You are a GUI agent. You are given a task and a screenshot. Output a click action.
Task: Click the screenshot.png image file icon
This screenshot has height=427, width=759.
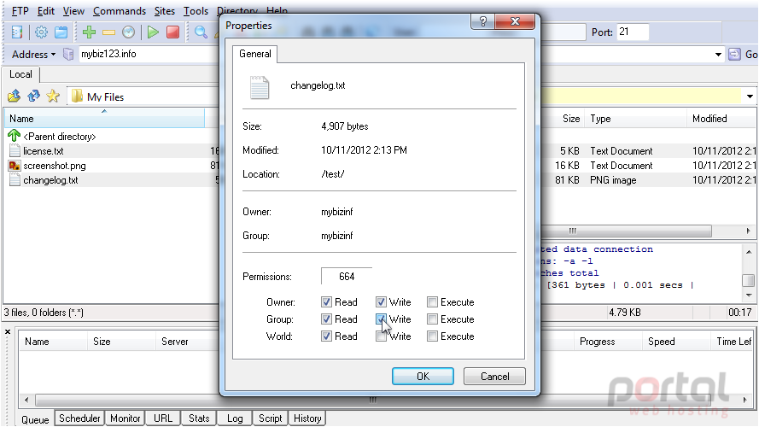(15, 166)
